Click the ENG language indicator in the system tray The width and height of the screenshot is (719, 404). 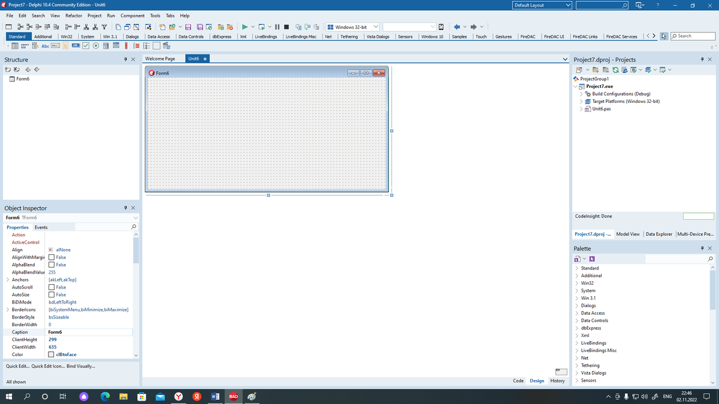(x=666, y=396)
